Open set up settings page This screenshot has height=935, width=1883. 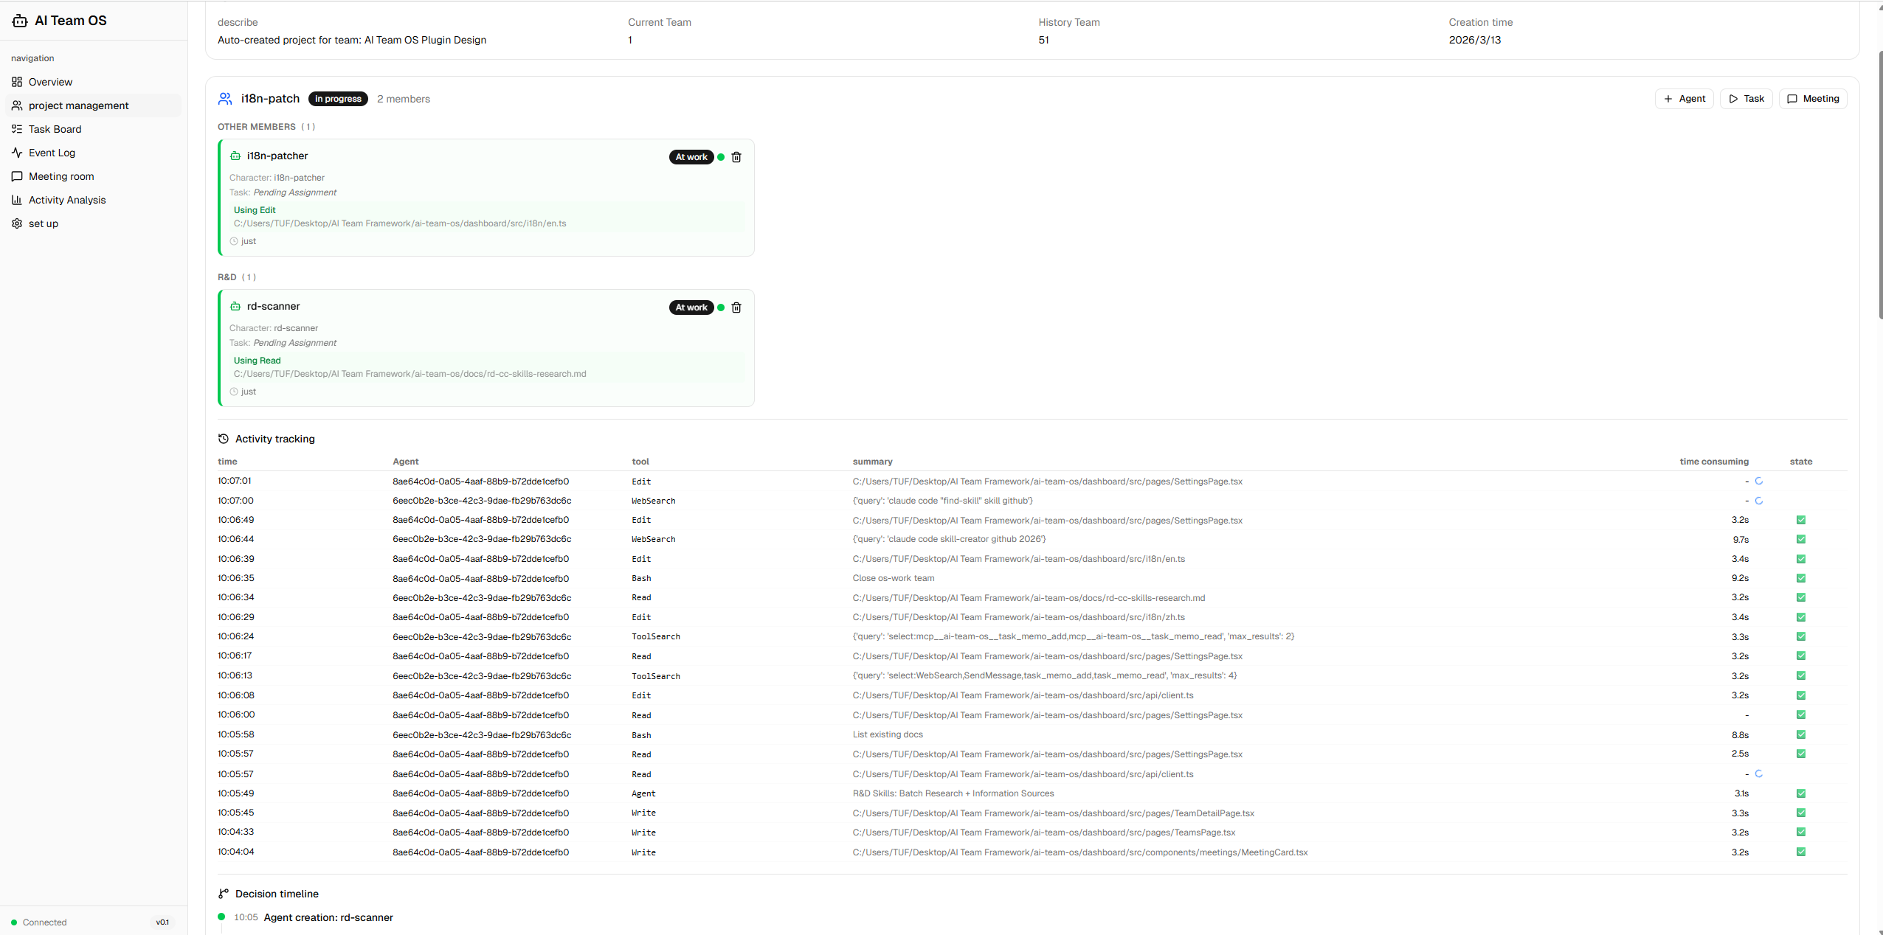(x=43, y=223)
